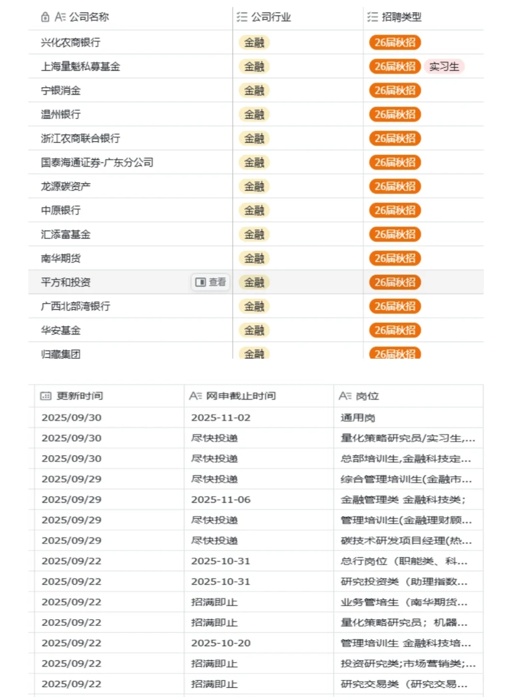Click the lock icon beside 公司名称 header
The height and width of the screenshot is (697, 523).
[x=45, y=17]
